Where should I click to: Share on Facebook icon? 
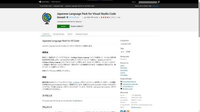pos(125,111)
